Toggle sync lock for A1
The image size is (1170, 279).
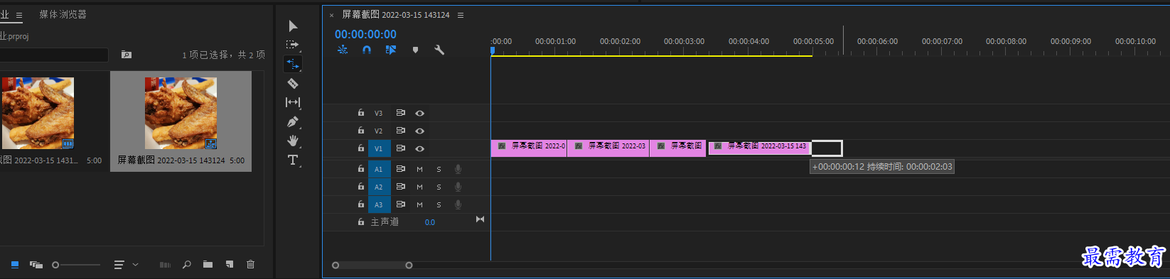[x=401, y=169]
